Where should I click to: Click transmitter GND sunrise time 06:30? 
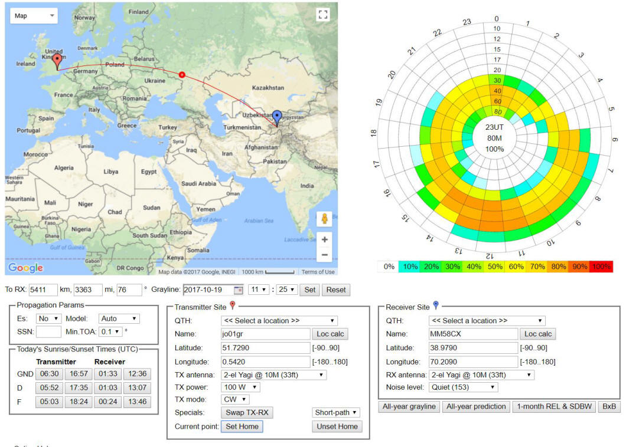(49, 374)
